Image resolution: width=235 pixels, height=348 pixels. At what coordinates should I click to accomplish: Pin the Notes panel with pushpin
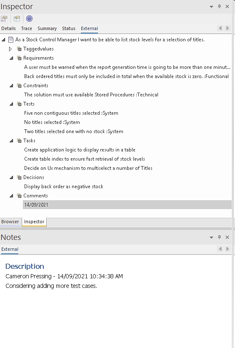coord(219,237)
